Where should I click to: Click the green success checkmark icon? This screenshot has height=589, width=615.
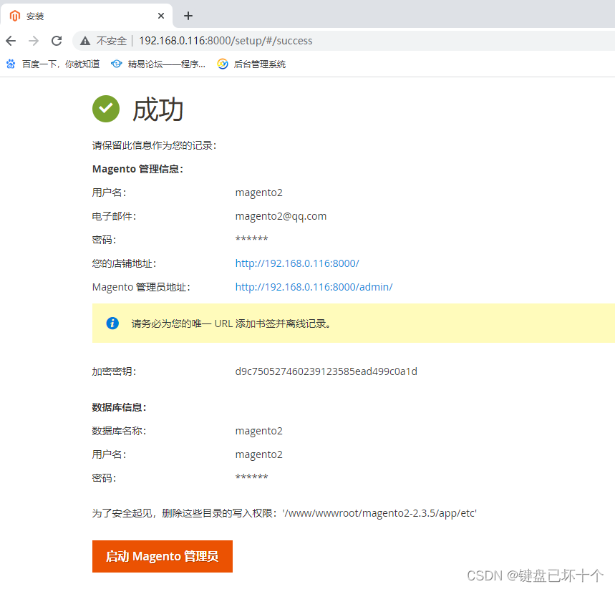tap(105, 109)
